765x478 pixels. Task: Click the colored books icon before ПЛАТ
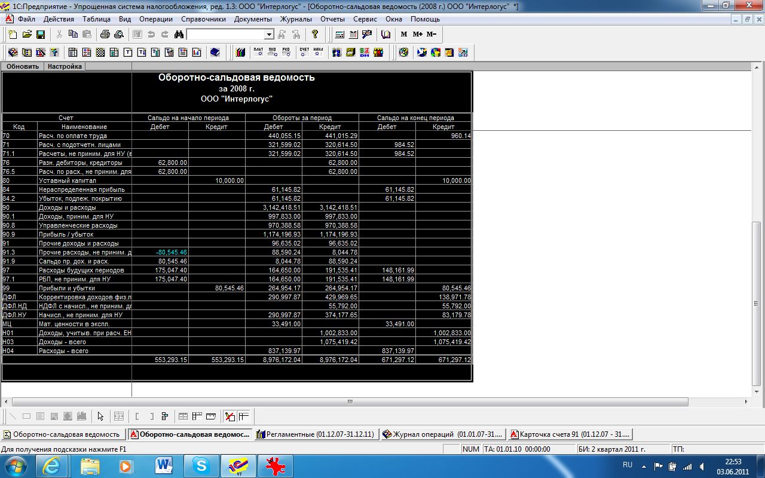[240, 52]
